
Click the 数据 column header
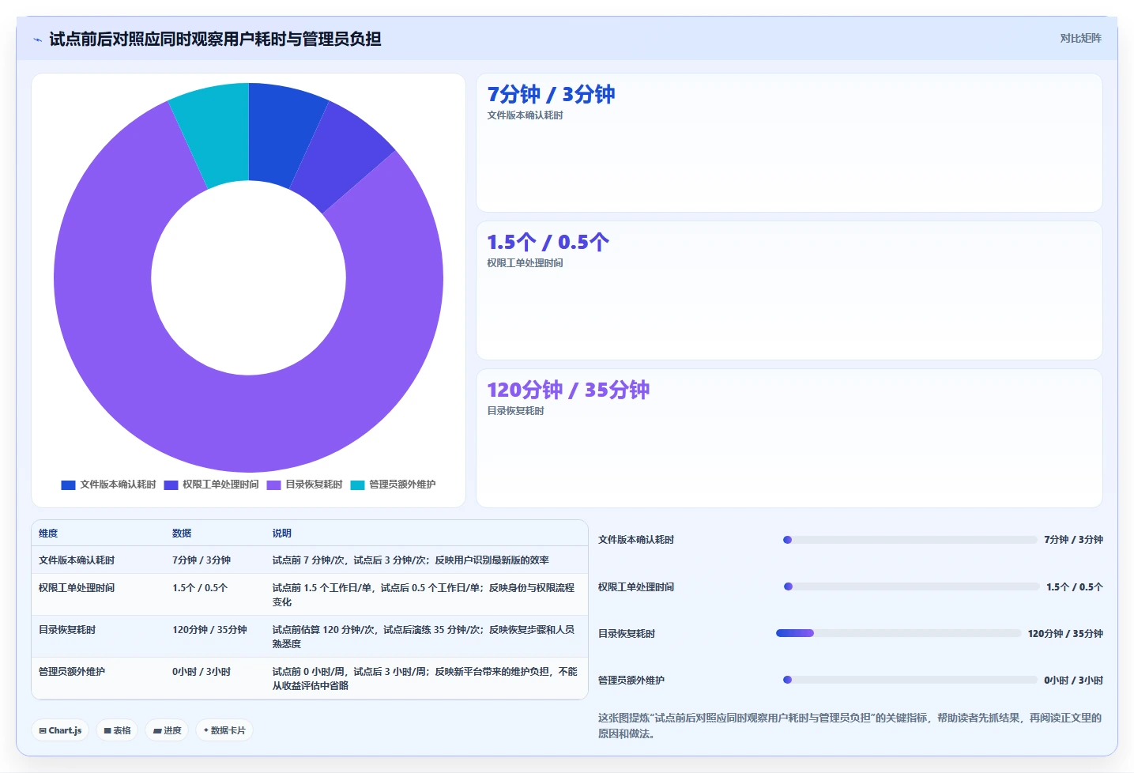coord(182,534)
